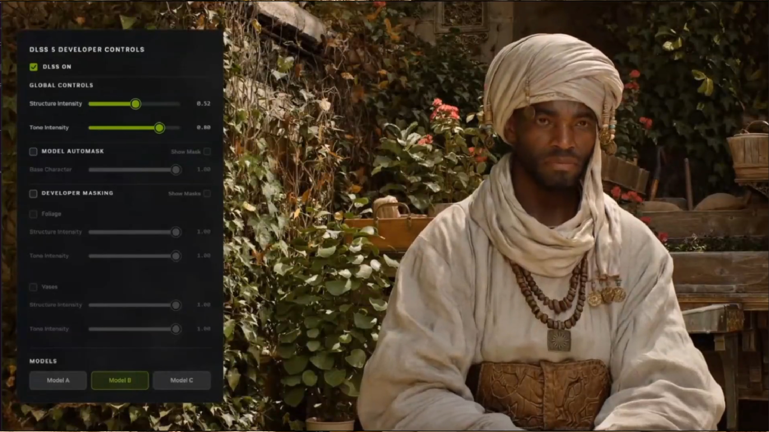Check the Foliage mask checkbox
This screenshot has width=769, height=432.
(x=33, y=214)
